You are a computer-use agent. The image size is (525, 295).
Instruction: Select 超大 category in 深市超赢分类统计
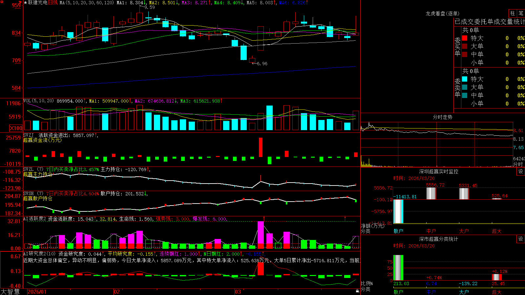click(497, 292)
